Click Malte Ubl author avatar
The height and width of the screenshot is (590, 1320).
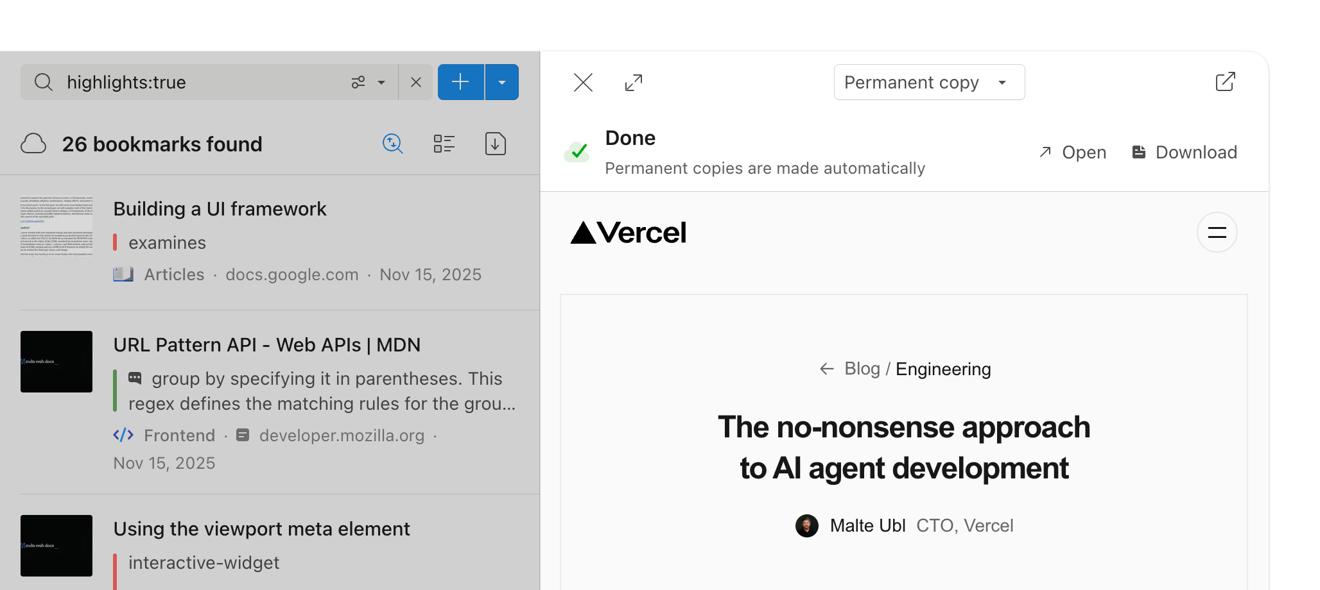tap(807, 526)
